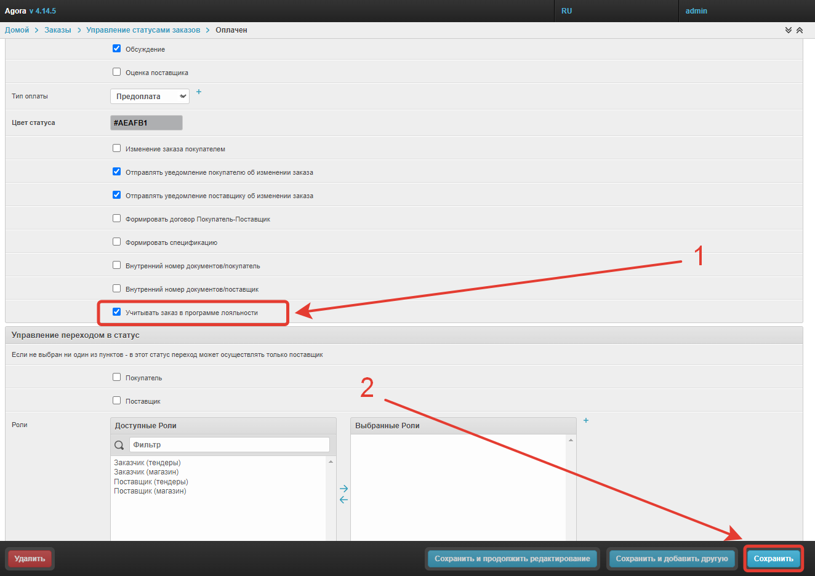Screen dimensions: 815x576
Task: Collapse all sections with double-down chevron
Action: point(789,30)
